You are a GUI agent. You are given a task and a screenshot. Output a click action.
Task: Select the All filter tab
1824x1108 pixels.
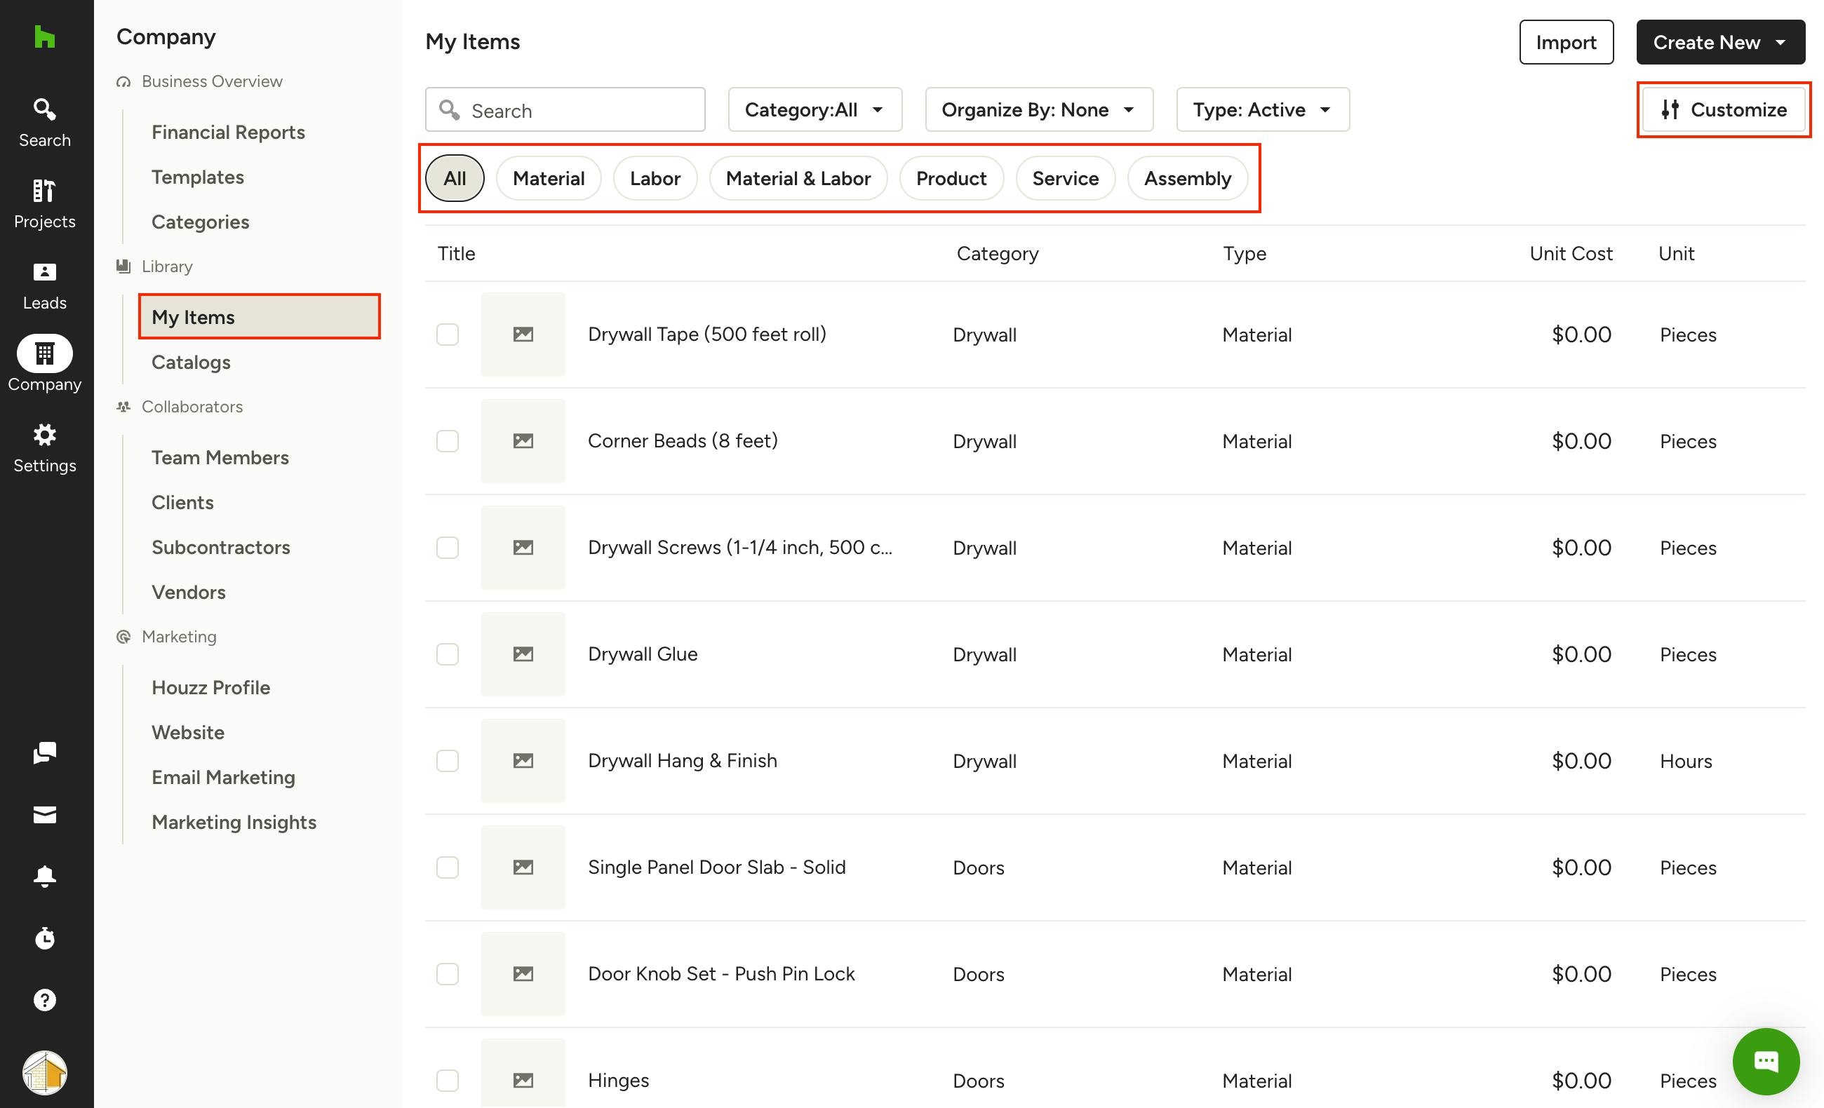point(455,178)
